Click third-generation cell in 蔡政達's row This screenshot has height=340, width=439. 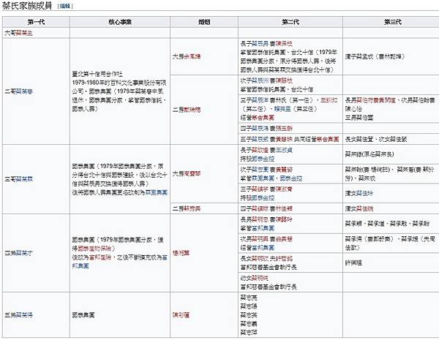tap(391, 154)
